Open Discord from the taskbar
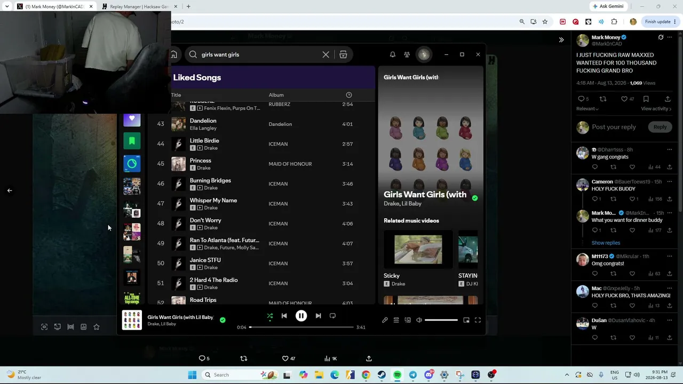Screen dimensions: 683x384 428,375
